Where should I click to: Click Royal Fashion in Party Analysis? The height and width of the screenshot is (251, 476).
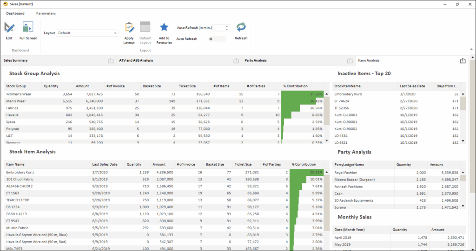pos(345,172)
